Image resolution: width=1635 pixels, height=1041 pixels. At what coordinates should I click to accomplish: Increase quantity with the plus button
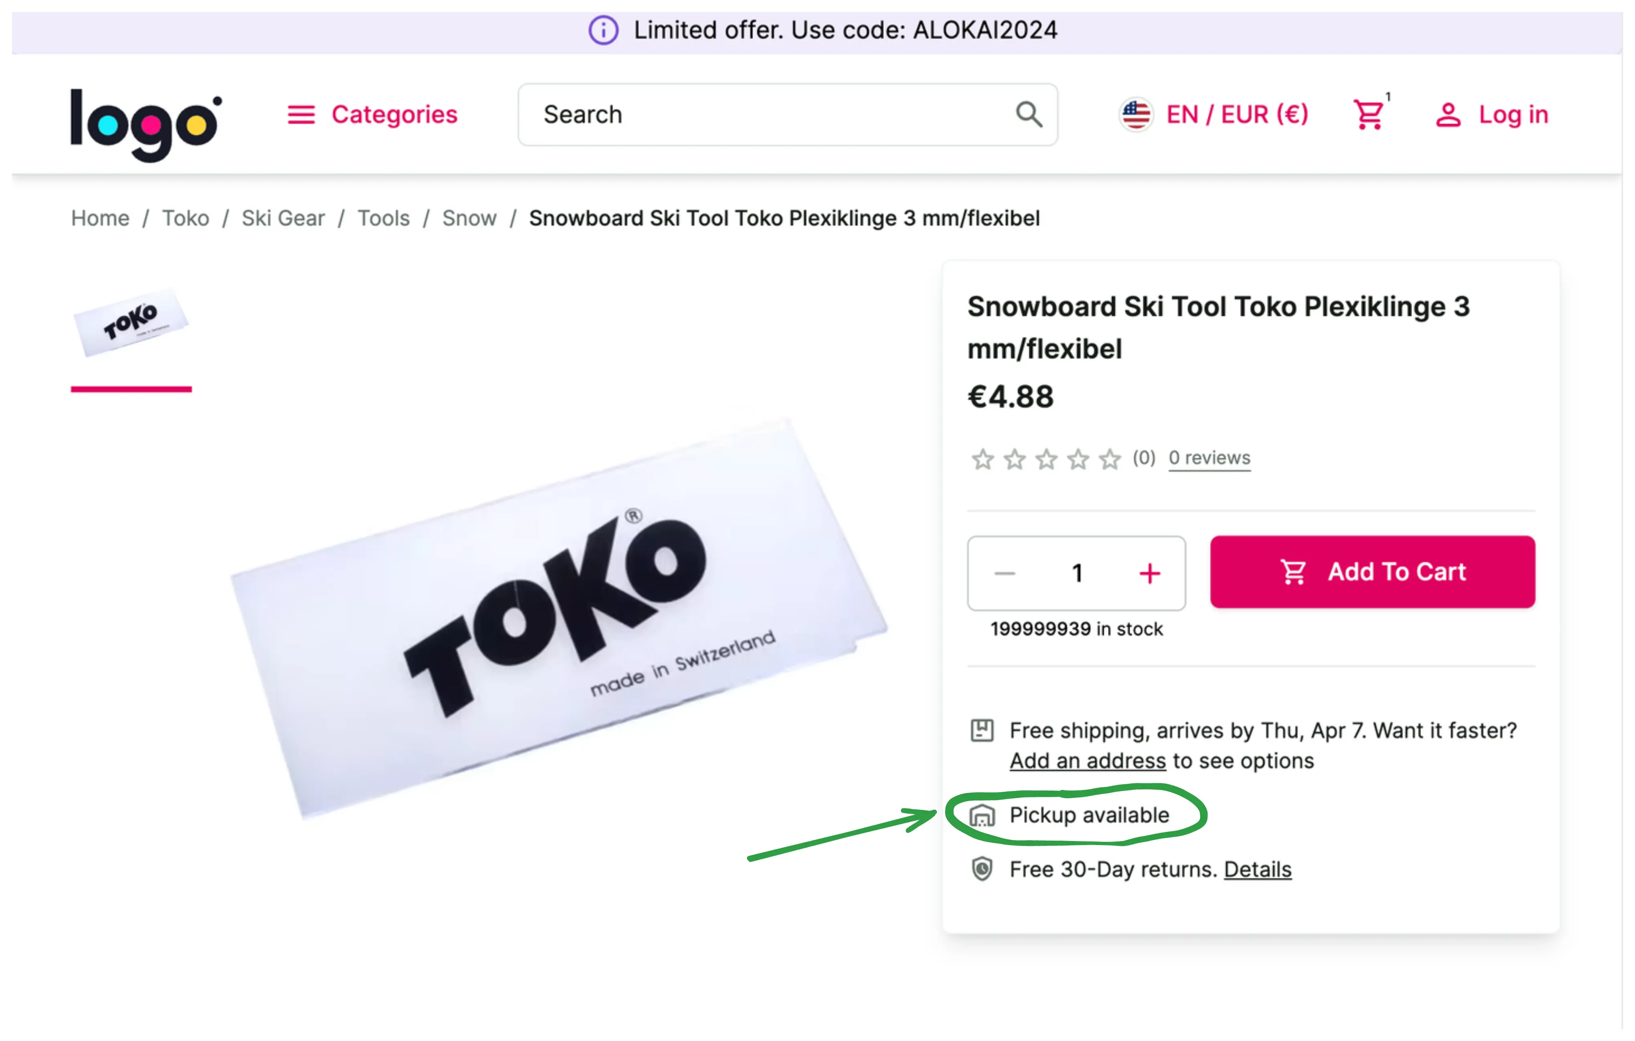click(x=1149, y=573)
